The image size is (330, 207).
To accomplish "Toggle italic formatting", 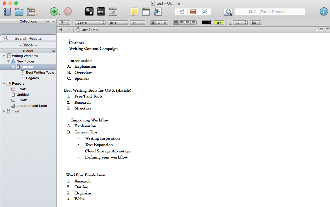I will click(159, 23).
